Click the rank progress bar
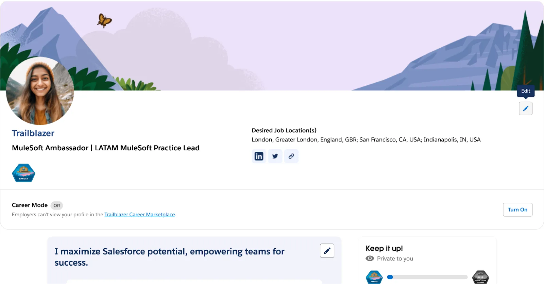This screenshot has height=284, width=544. (x=427, y=277)
